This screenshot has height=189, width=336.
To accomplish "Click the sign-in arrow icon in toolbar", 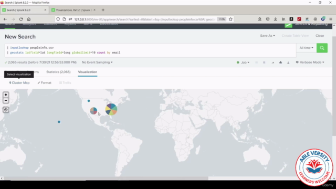I will point(315,19).
